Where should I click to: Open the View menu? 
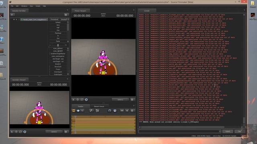[31, 6]
